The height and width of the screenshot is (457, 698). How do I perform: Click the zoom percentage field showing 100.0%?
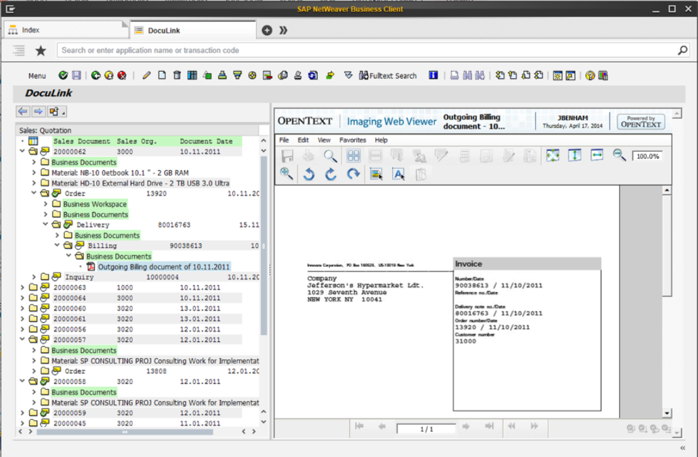coord(646,156)
